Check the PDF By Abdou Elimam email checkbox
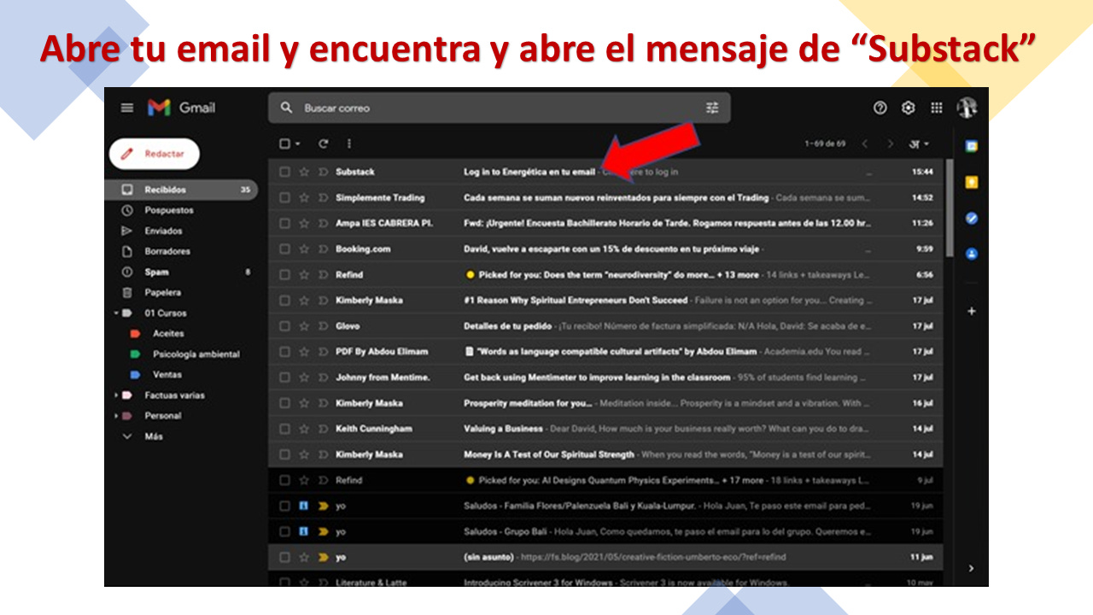The image size is (1093, 615). pos(284,351)
